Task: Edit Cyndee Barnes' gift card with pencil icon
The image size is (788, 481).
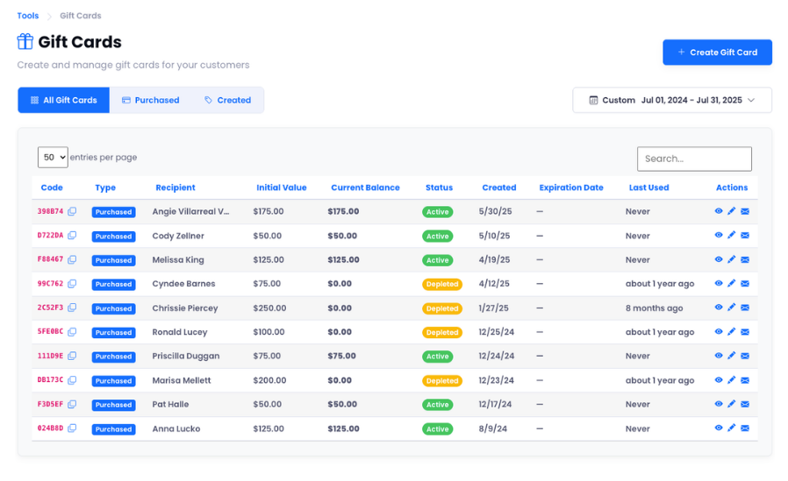Action: pos(732,283)
